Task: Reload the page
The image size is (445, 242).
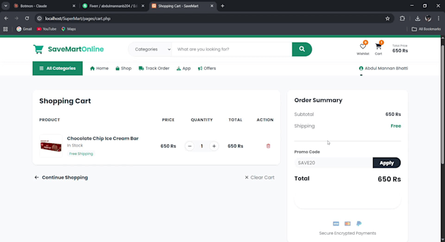Action: [x=27, y=18]
